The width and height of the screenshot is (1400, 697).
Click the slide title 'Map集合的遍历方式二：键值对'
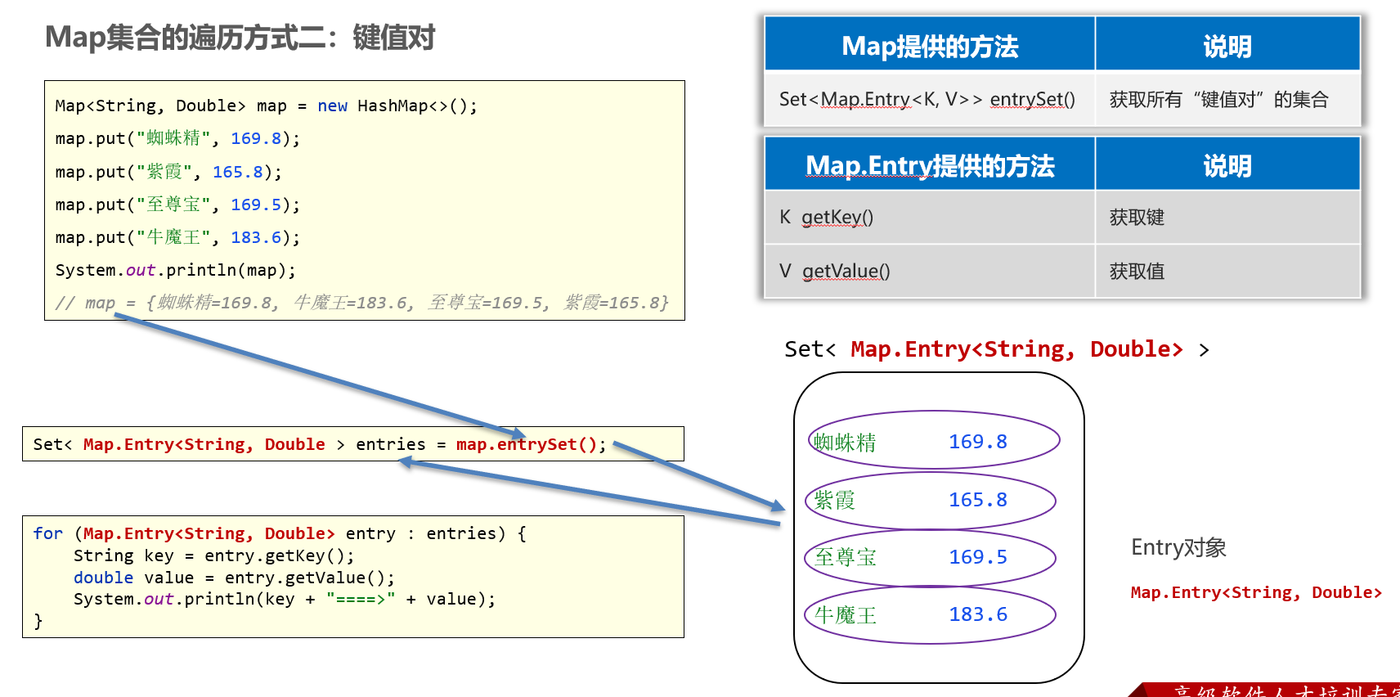[240, 38]
